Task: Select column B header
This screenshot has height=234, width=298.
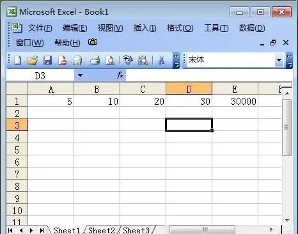Action: click(x=97, y=89)
